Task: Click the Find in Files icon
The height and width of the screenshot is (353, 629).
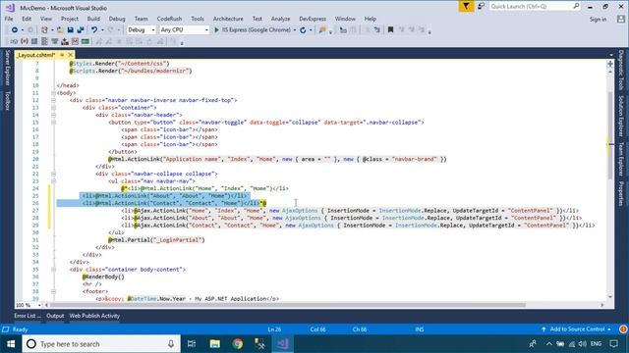Action: 322,30
